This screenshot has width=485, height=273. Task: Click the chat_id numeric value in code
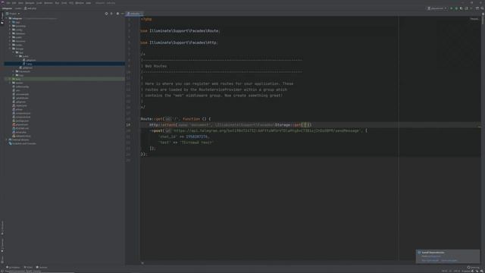point(197,136)
